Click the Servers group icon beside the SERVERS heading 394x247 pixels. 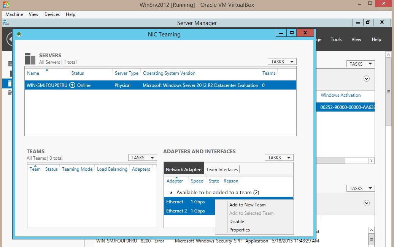[x=30, y=59]
